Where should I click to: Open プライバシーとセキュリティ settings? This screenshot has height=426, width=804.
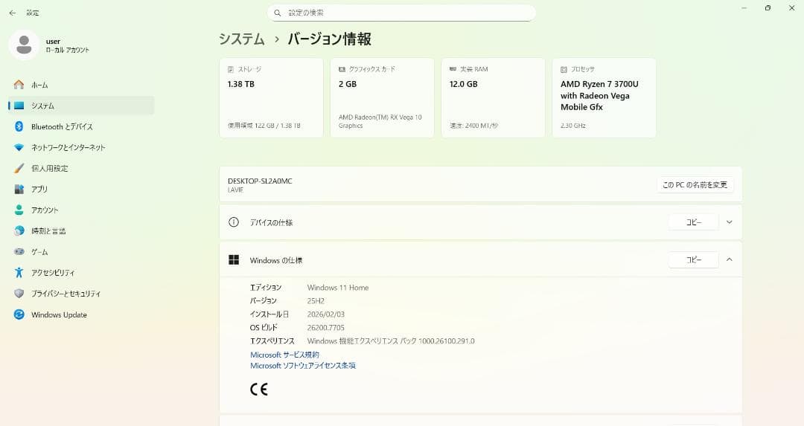[81, 294]
